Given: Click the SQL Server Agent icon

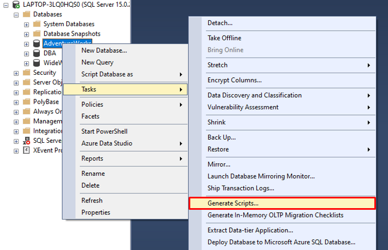Looking at the screenshot, I should [26, 141].
